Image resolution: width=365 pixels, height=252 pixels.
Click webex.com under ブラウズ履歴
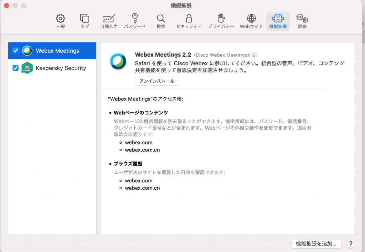139,181
